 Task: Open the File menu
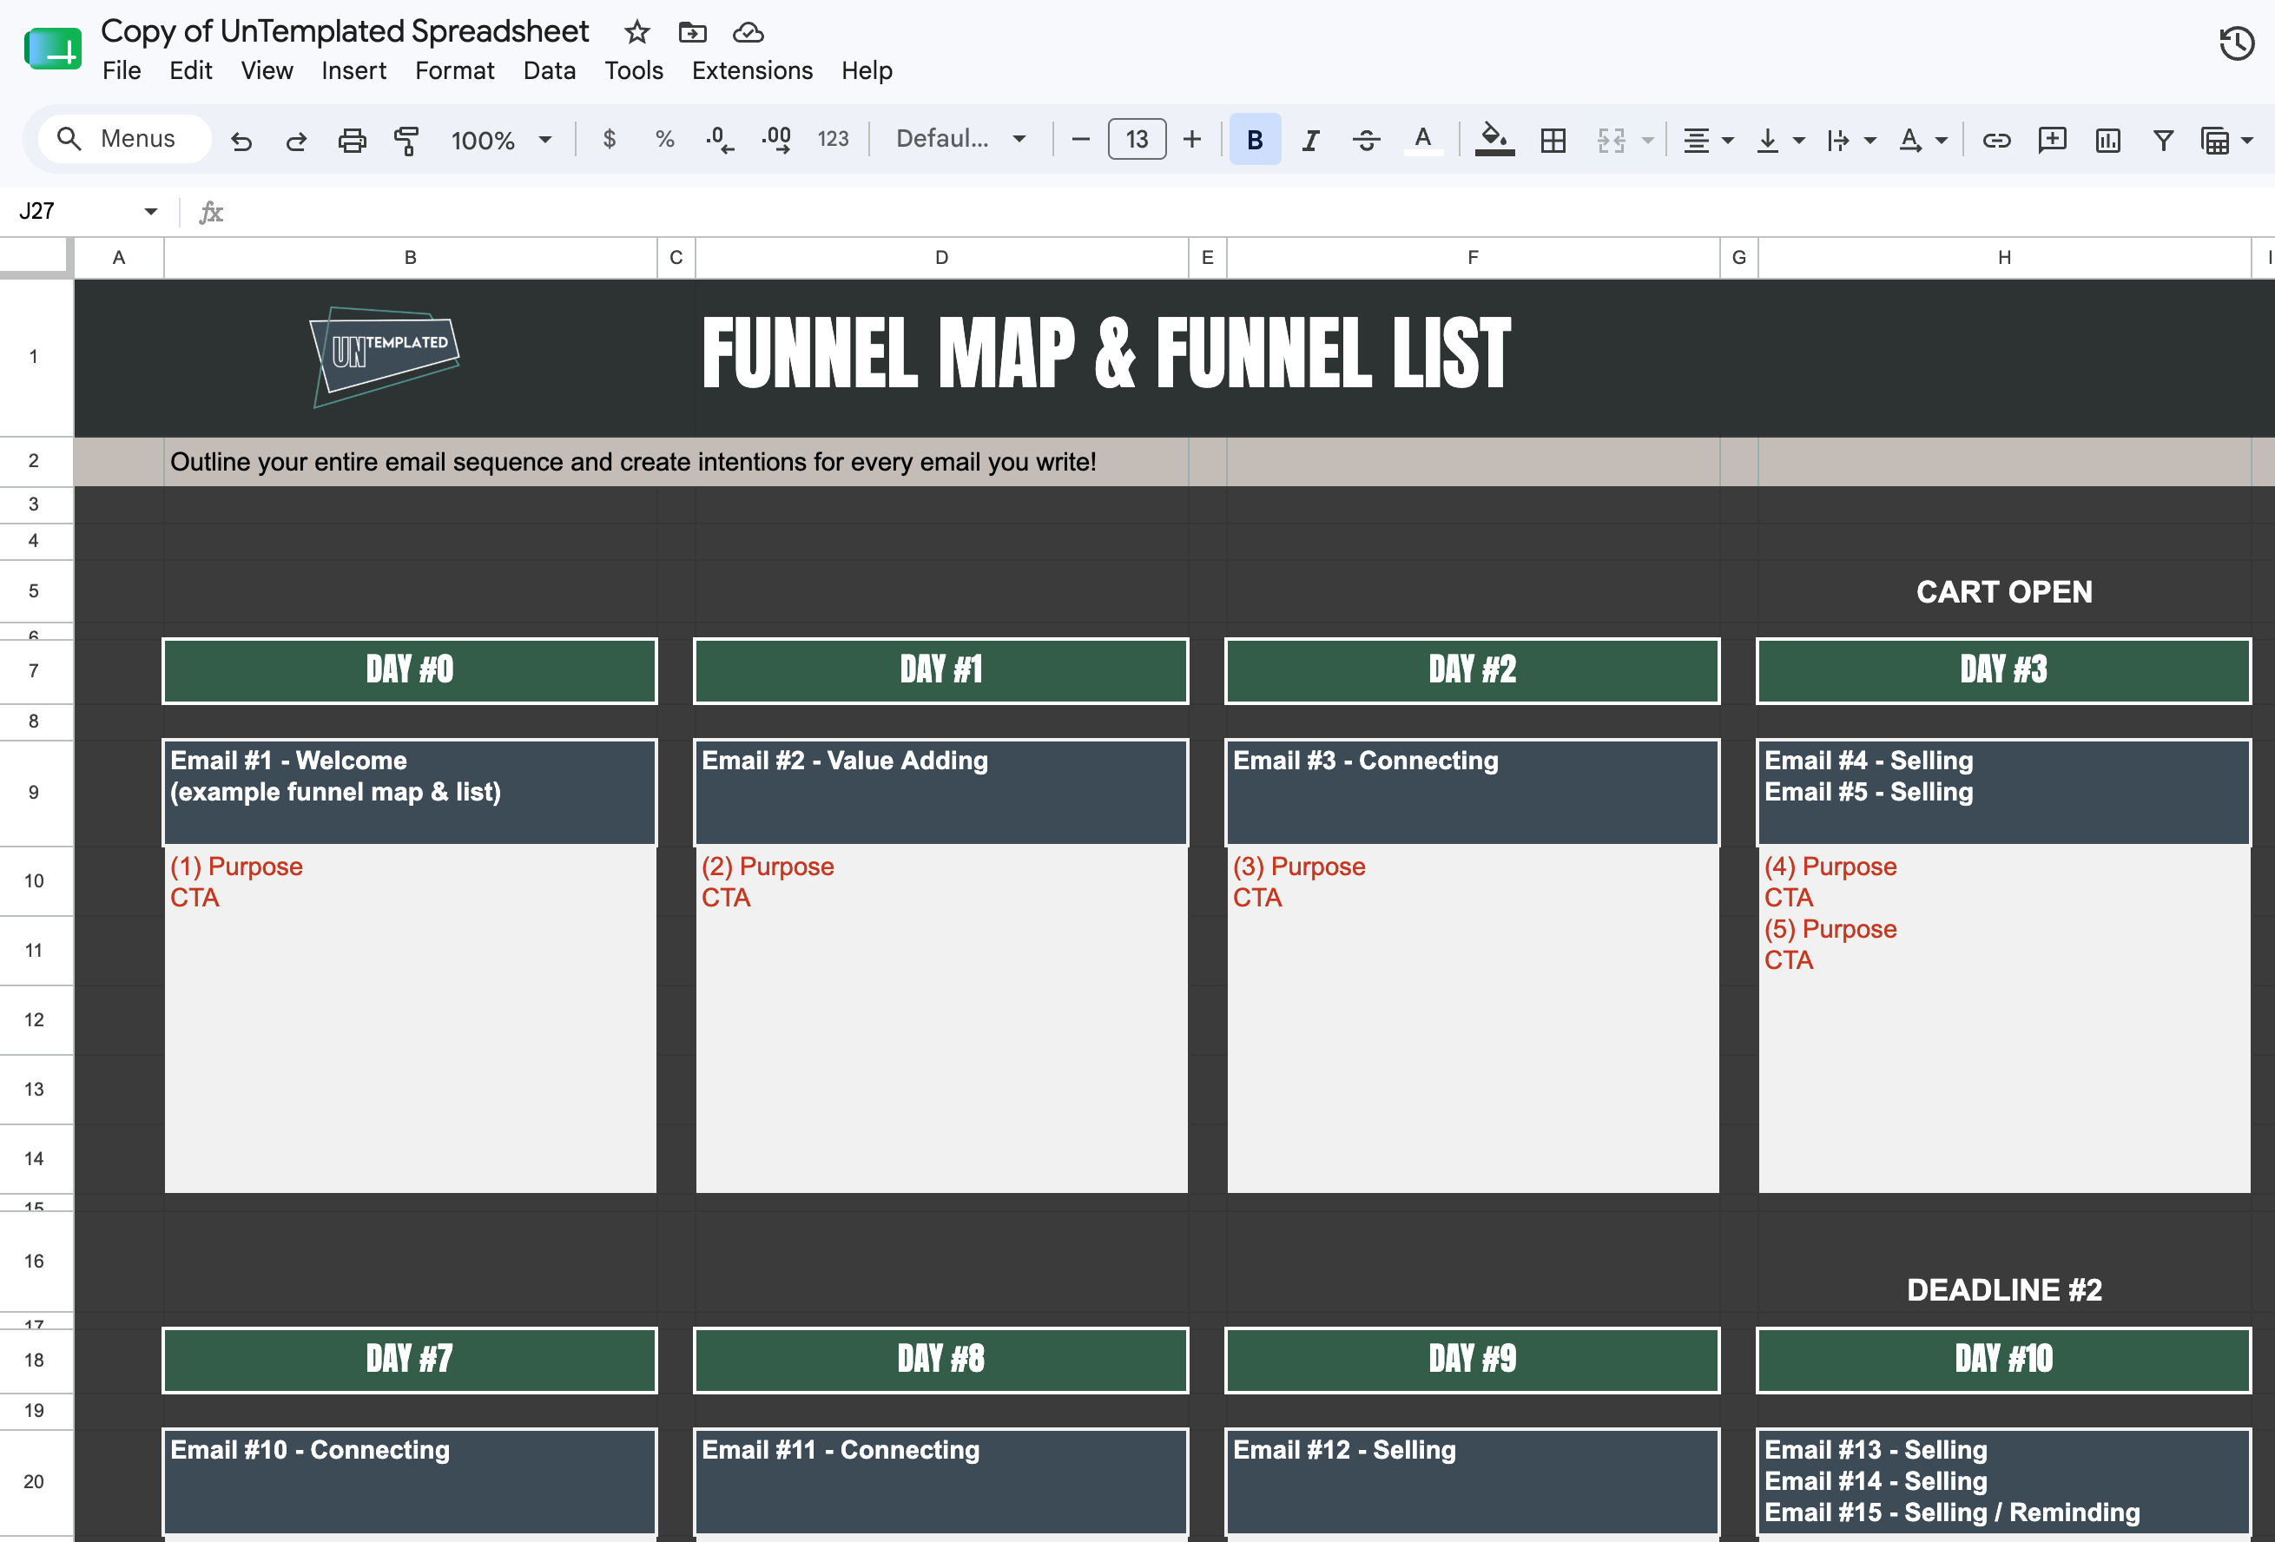tap(122, 70)
